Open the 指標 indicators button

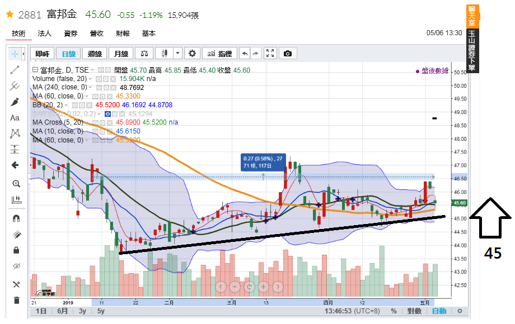pos(220,54)
